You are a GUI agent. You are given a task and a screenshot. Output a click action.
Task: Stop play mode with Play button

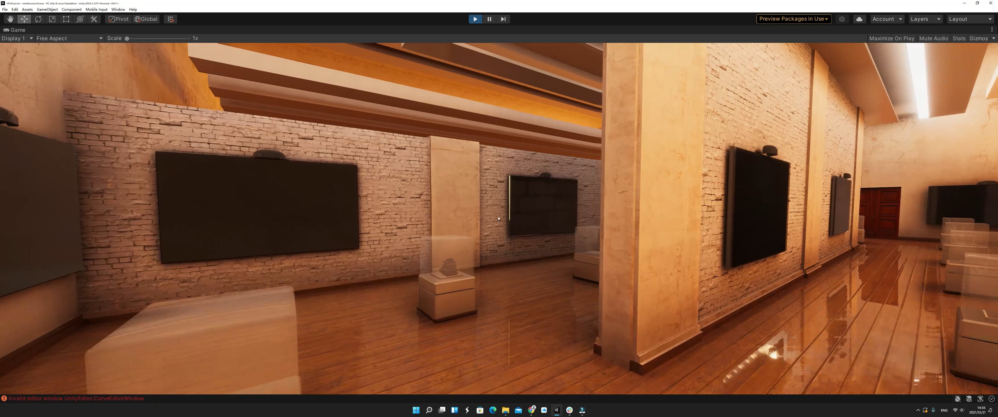point(476,19)
